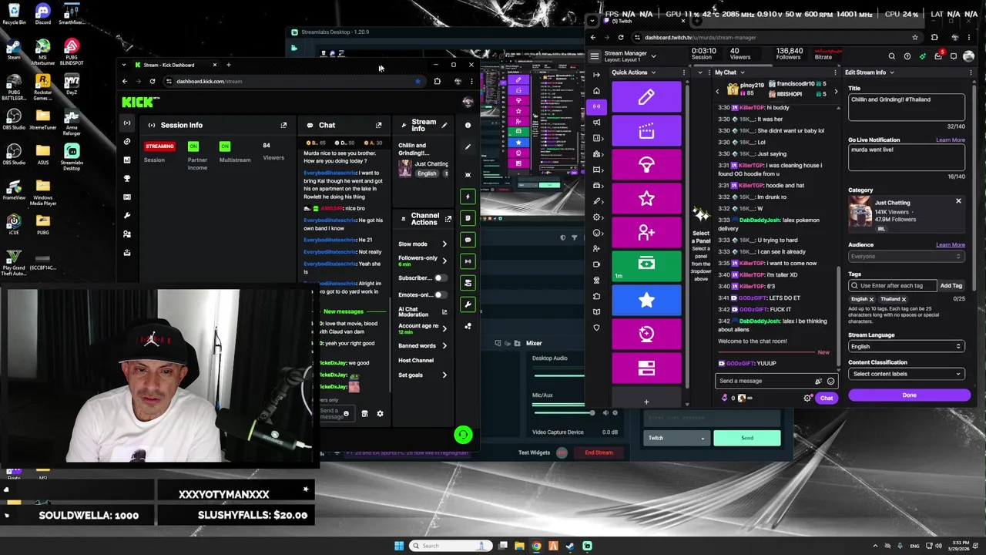This screenshot has width=986, height=555.
Task: Click the server layout quick action tile
Action: point(646,368)
